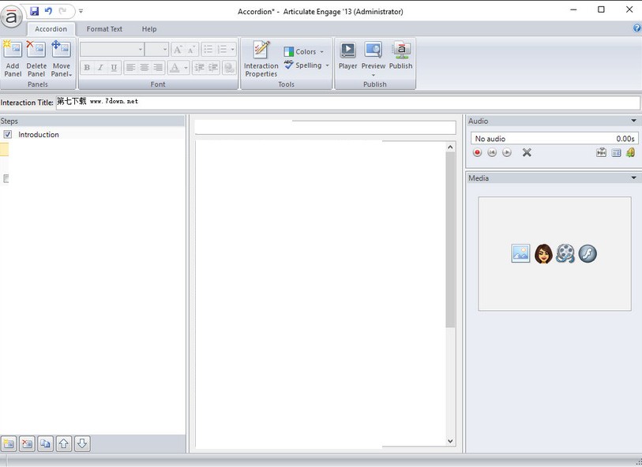The width and height of the screenshot is (642, 467).
Task: Toggle the Bold formatting button
Action: [87, 68]
